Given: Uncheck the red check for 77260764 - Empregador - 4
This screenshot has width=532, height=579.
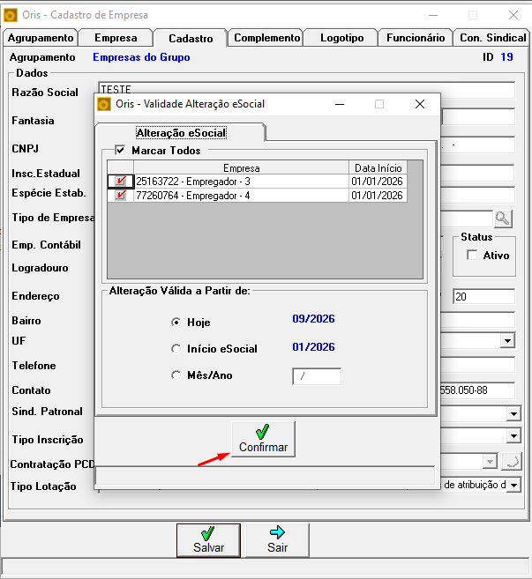Looking at the screenshot, I should pyautogui.click(x=121, y=196).
